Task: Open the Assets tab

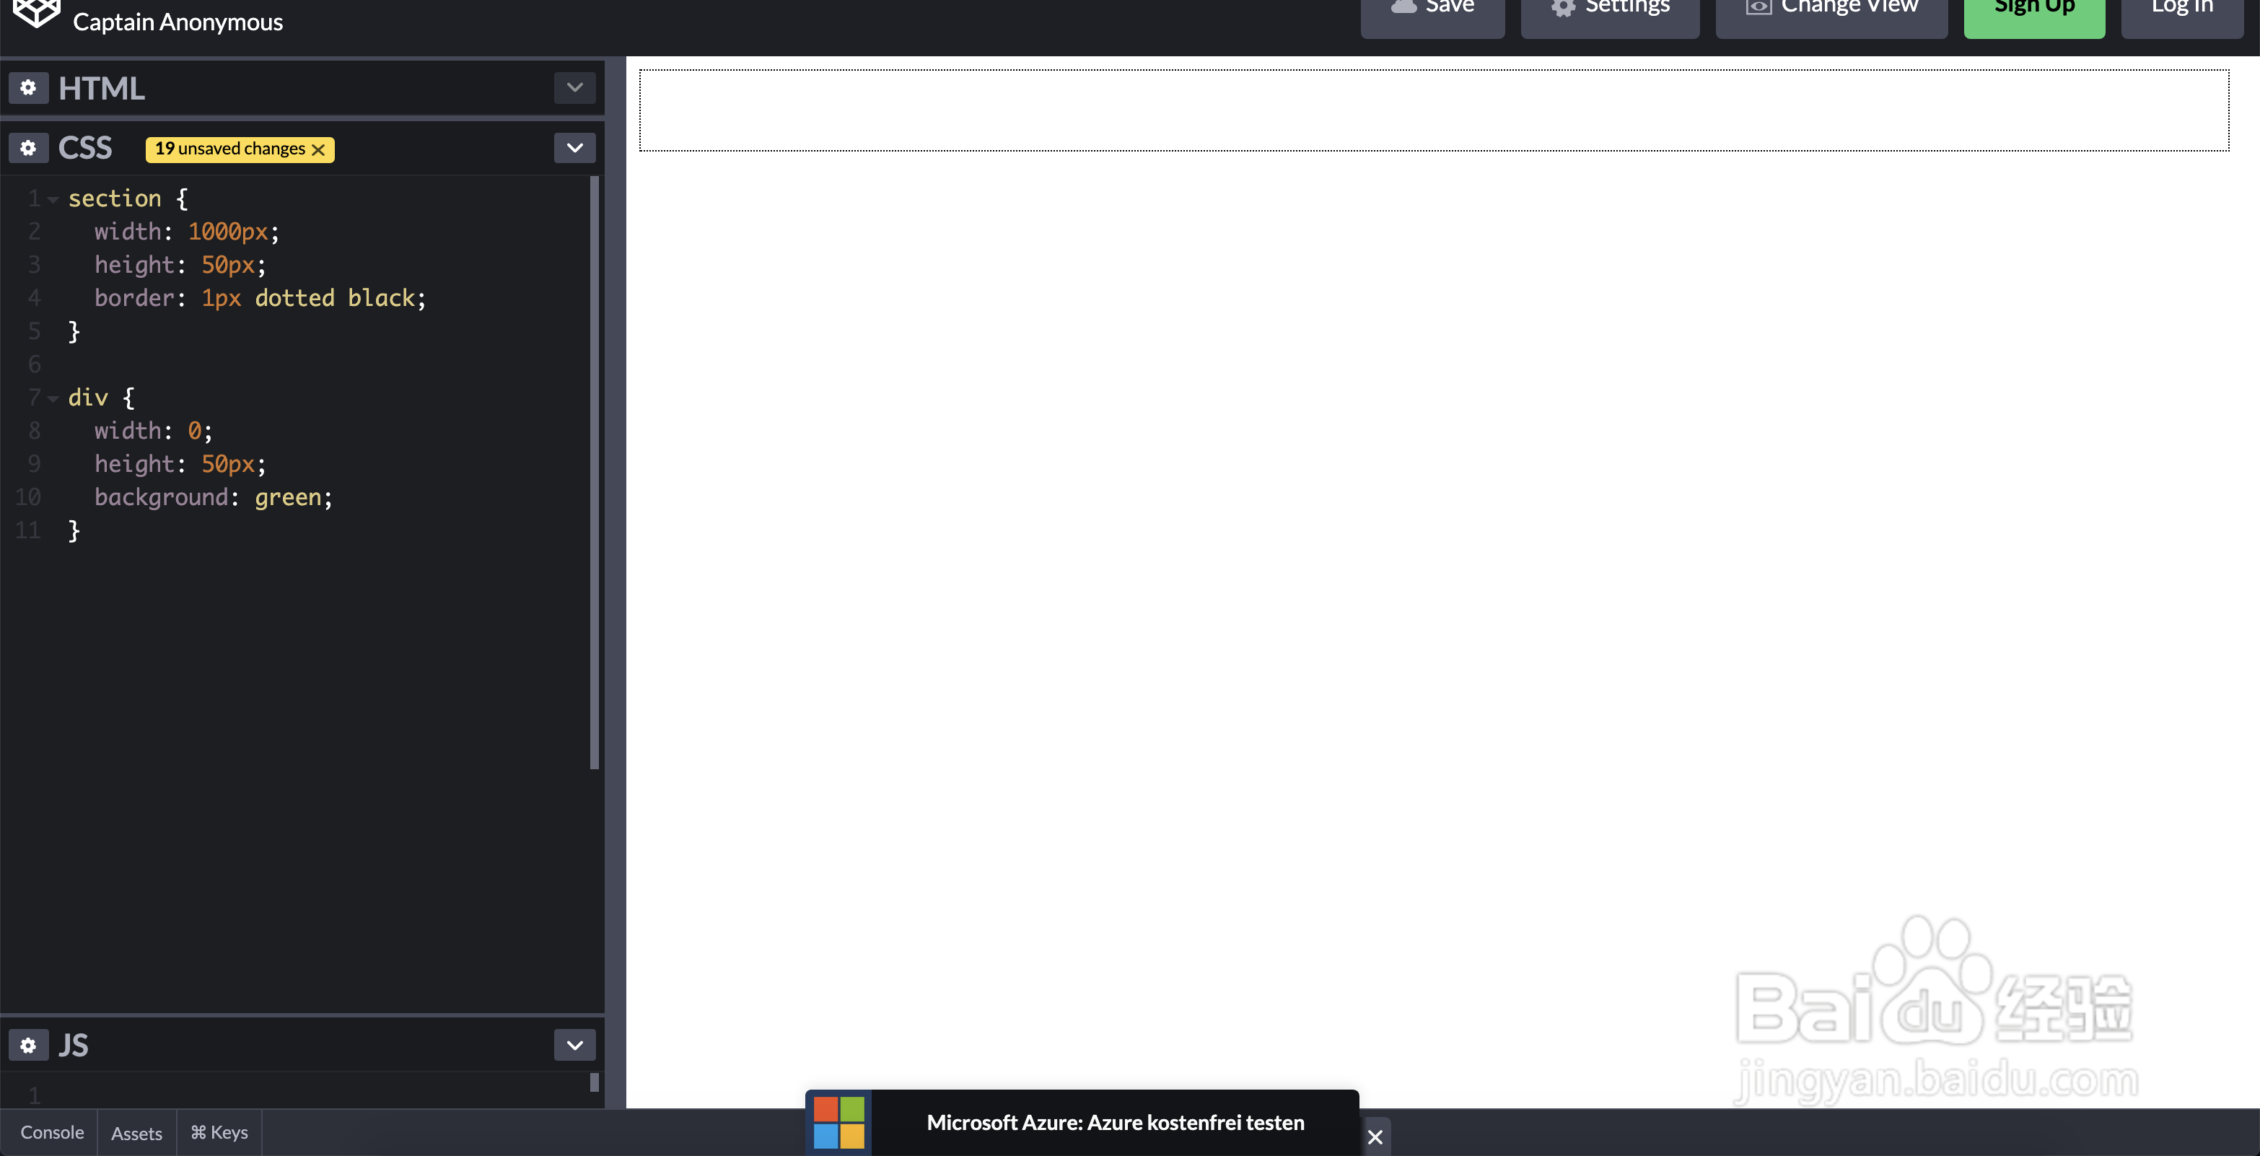Action: point(136,1133)
